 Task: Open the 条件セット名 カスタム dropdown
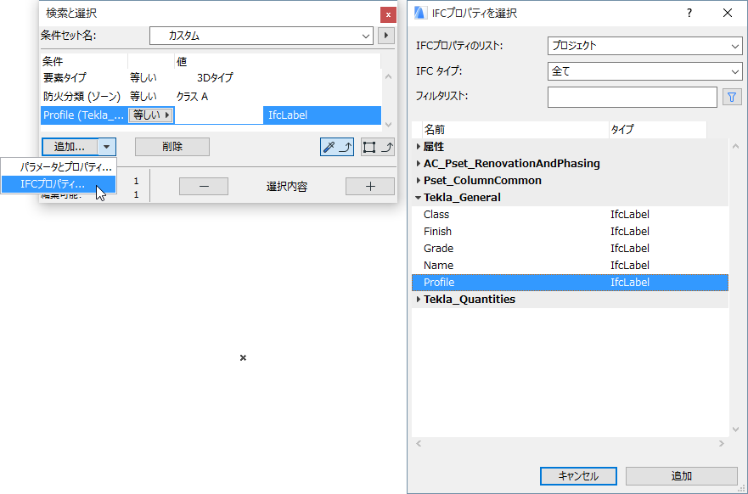261,36
